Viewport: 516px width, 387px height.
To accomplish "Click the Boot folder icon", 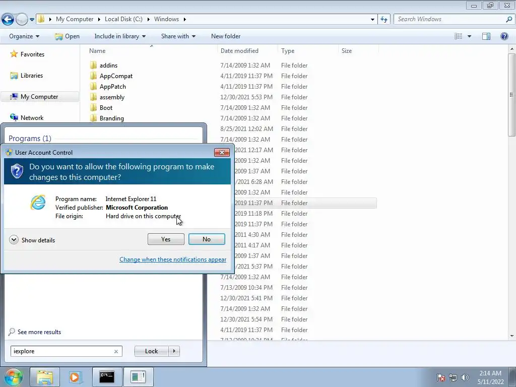I will click(93, 108).
